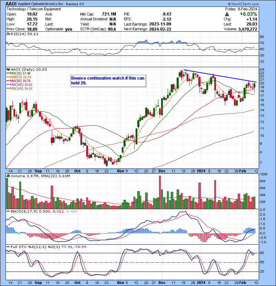Click the Nov label on price chart axis
The image size is (276, 286).
[x=120, y=171]
